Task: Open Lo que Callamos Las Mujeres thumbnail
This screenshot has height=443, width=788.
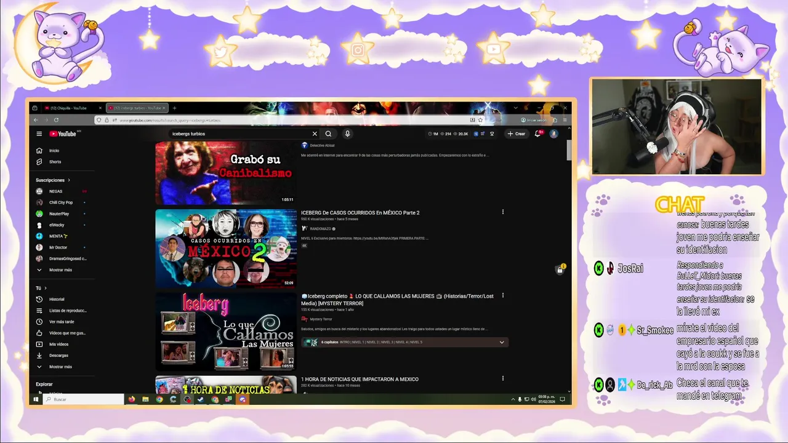Action: coord(225,332)
